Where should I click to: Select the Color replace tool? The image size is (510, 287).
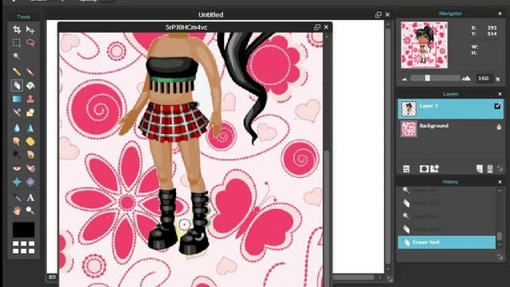pyautogui.click(x=17, y=112)
